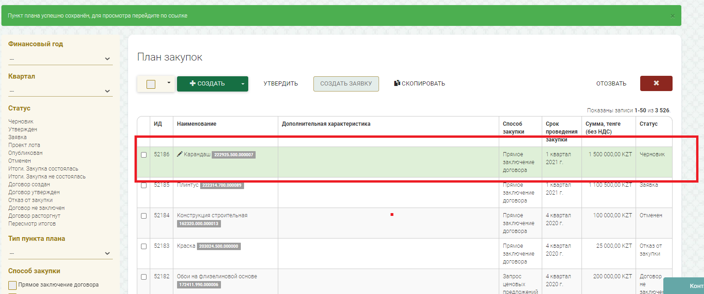Select the checkbox for row 52184
Screen dimensions: 704x294
[144, 216]
